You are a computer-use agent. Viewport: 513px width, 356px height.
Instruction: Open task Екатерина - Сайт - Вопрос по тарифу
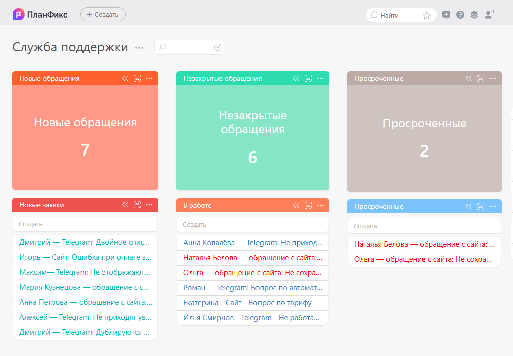252,303
